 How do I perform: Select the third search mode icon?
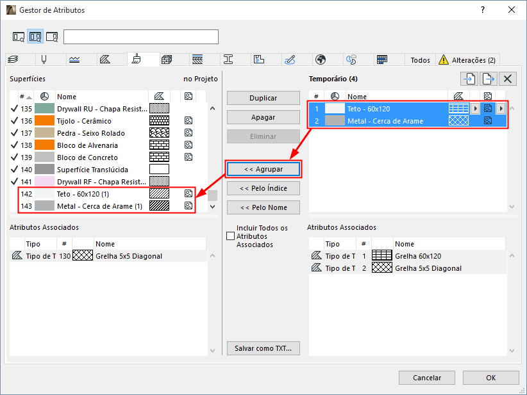tap(52, 36)
